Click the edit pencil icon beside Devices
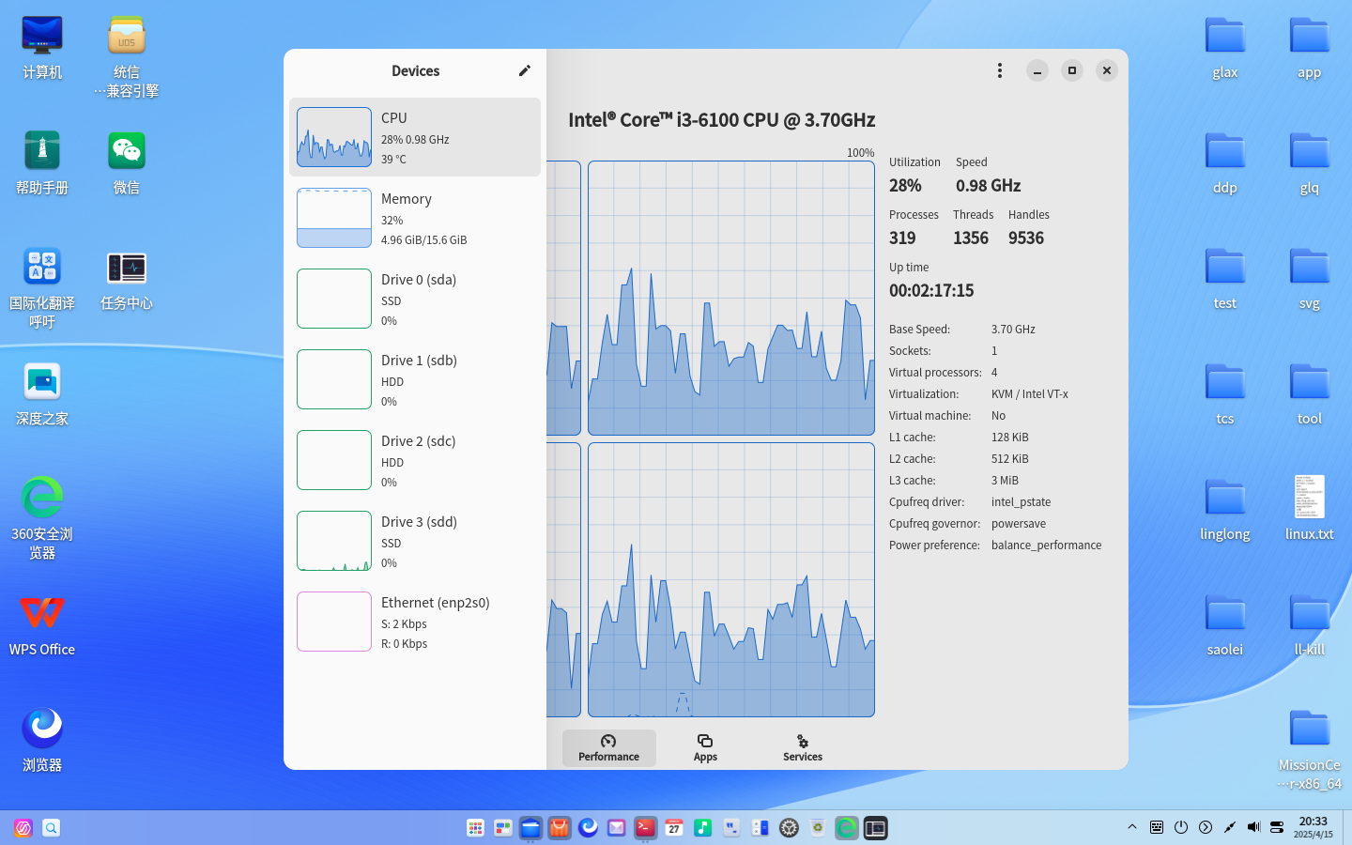 point(525,70)
